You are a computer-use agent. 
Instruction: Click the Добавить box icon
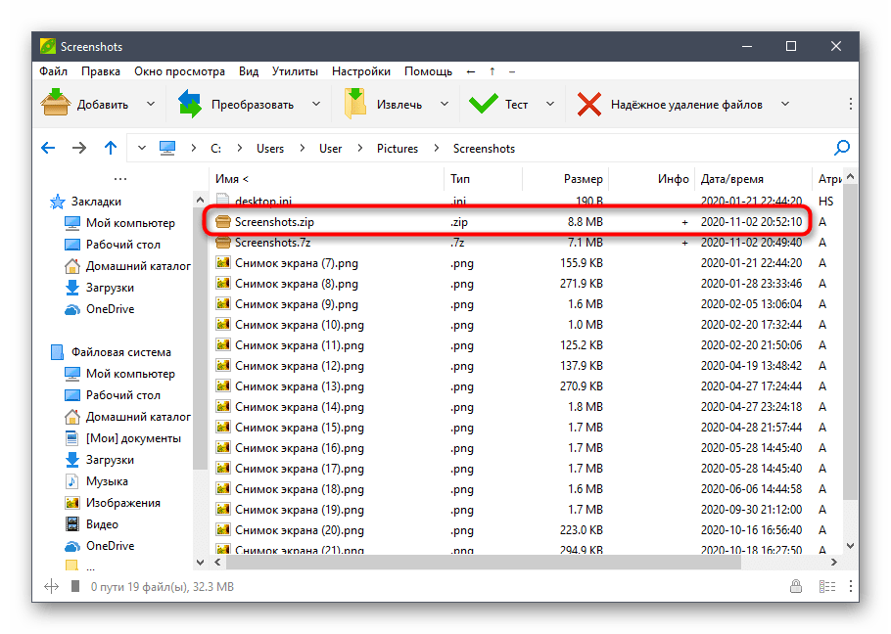click(56, 104)
